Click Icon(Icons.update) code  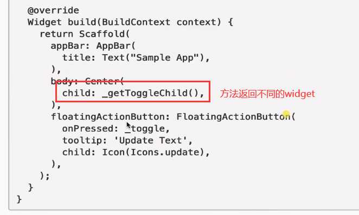coord(153,152)
